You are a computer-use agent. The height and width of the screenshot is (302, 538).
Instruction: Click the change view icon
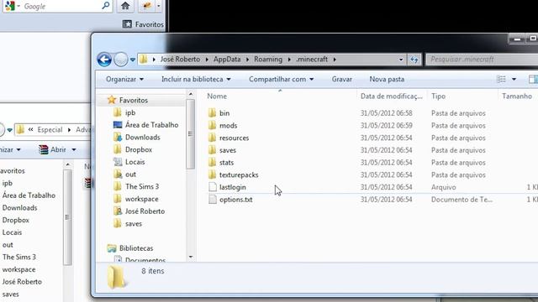pyautogui.click(x=501, y=79)
